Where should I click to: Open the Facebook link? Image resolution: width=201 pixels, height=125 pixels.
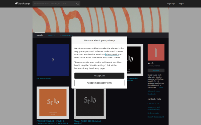click(151, 94)
